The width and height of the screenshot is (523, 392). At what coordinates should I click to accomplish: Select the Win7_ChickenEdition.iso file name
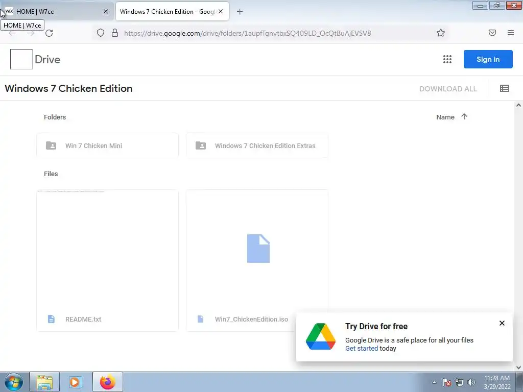(251, 319)
